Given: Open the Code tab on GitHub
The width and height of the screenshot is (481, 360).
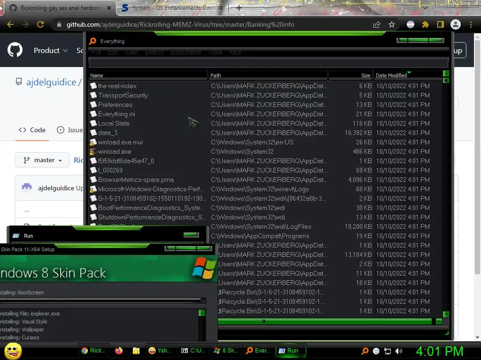Looking at the screenshot, I should tap(32, 130).
